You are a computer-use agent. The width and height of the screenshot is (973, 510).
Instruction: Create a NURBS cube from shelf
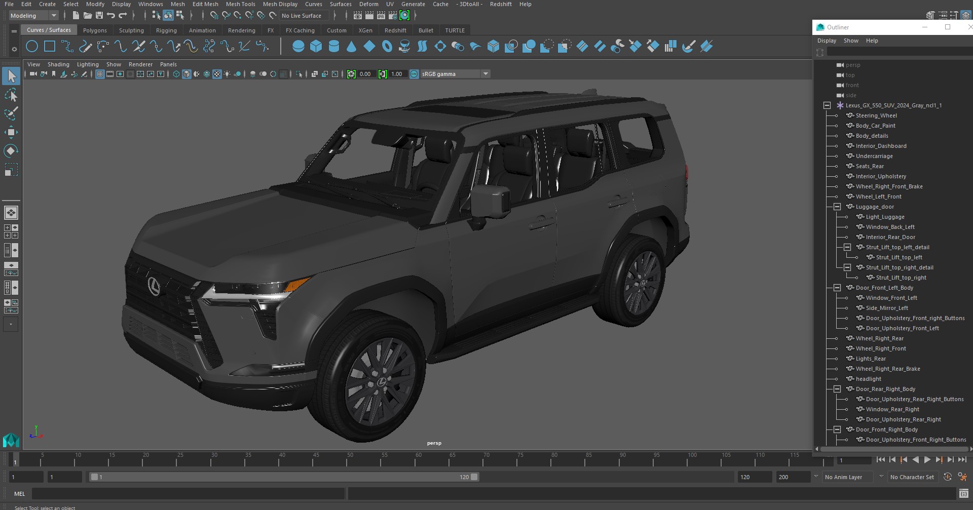pos(316,47)
